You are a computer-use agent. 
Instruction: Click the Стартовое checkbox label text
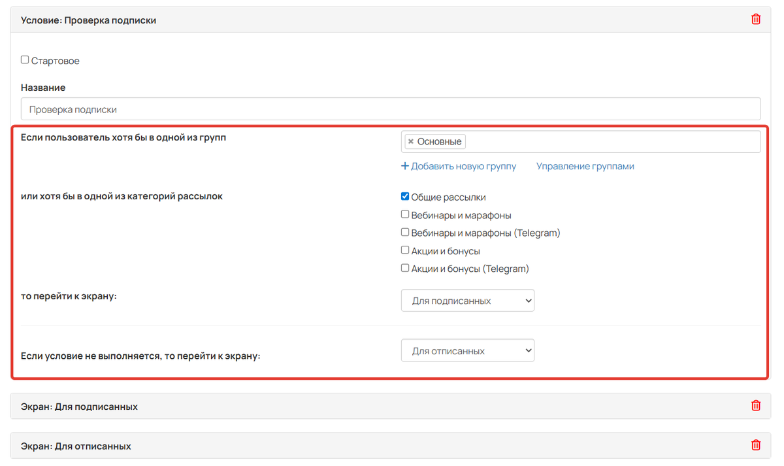pyautogui.click(x=56, y=61)
